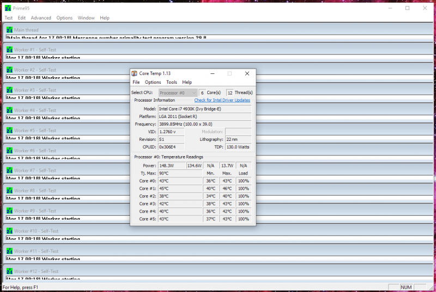This screenshot has width=436, height=292.
Task: Click the Worker #1 Self-Test icon
Action: click(9, 50)
